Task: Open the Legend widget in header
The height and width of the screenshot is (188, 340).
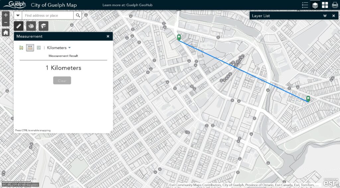Action: pos(305,5)
